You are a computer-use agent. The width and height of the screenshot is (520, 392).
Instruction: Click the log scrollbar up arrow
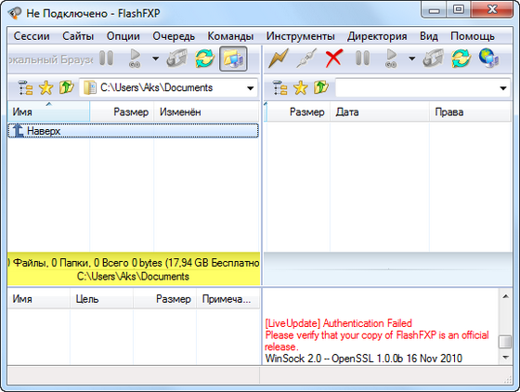coord(505,296)
